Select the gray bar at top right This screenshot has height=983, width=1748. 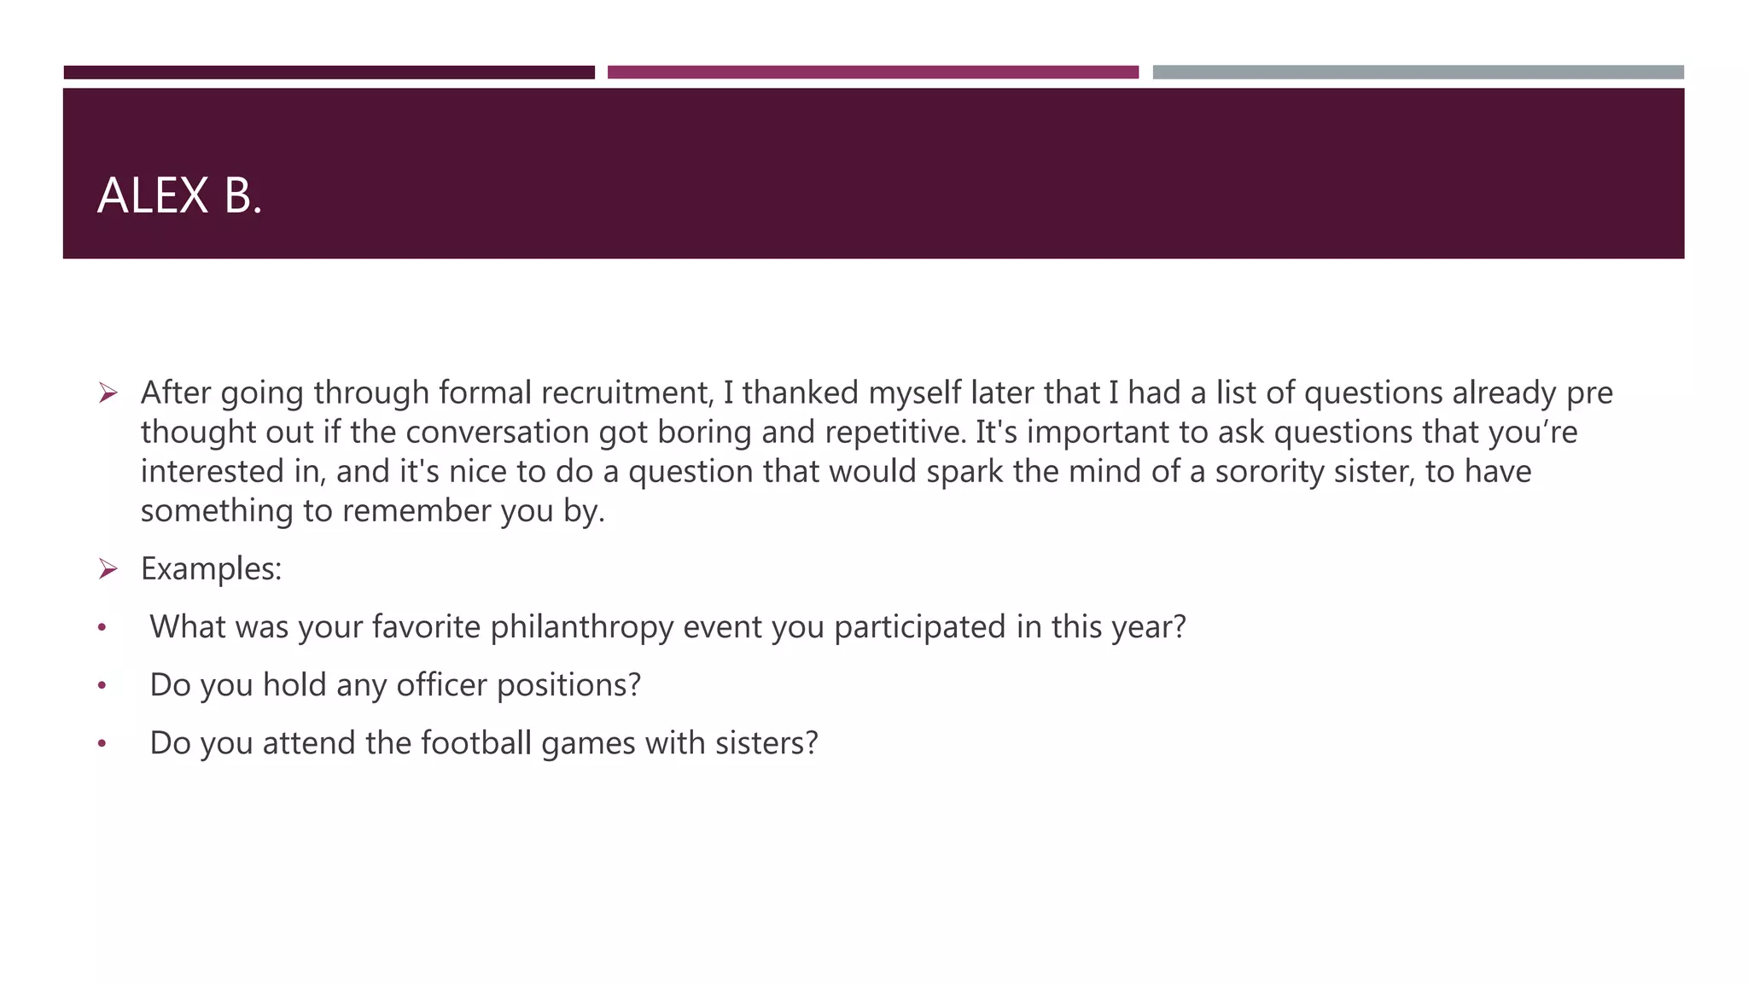click(x=1418, y=73)
